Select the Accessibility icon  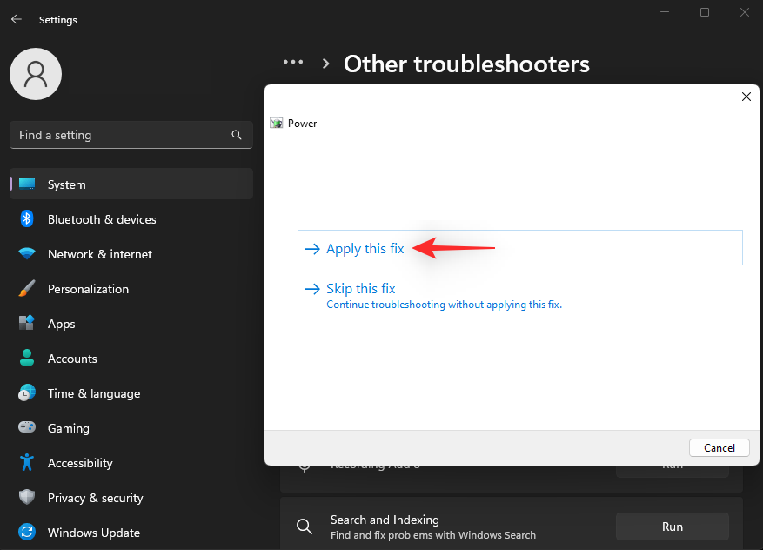27,463
